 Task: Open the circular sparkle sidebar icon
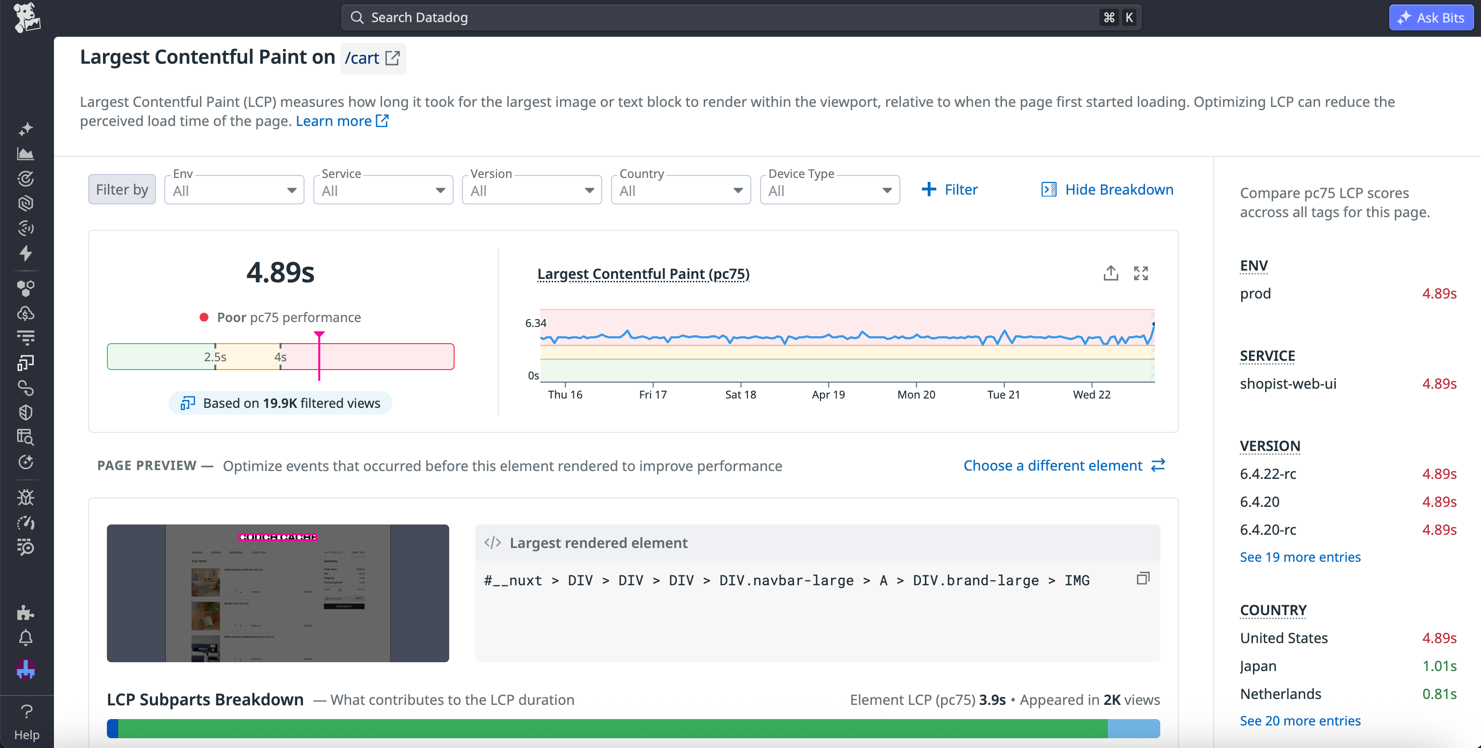[26, 462]
